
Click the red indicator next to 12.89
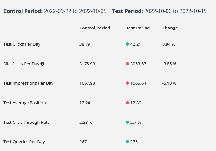tap(128, 103)
